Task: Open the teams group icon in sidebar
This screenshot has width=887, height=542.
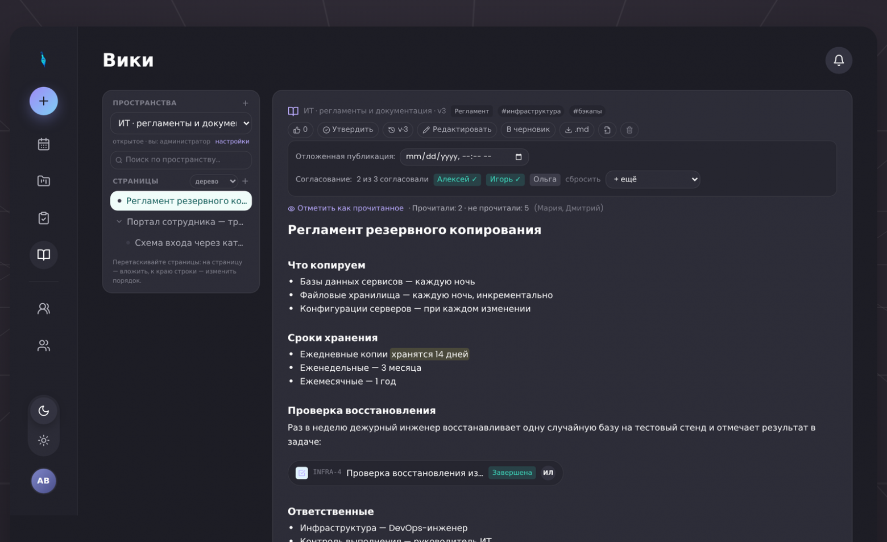Action: 44,345
